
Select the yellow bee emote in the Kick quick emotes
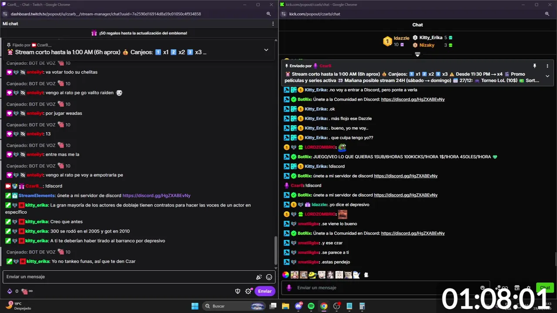point(312,275)
